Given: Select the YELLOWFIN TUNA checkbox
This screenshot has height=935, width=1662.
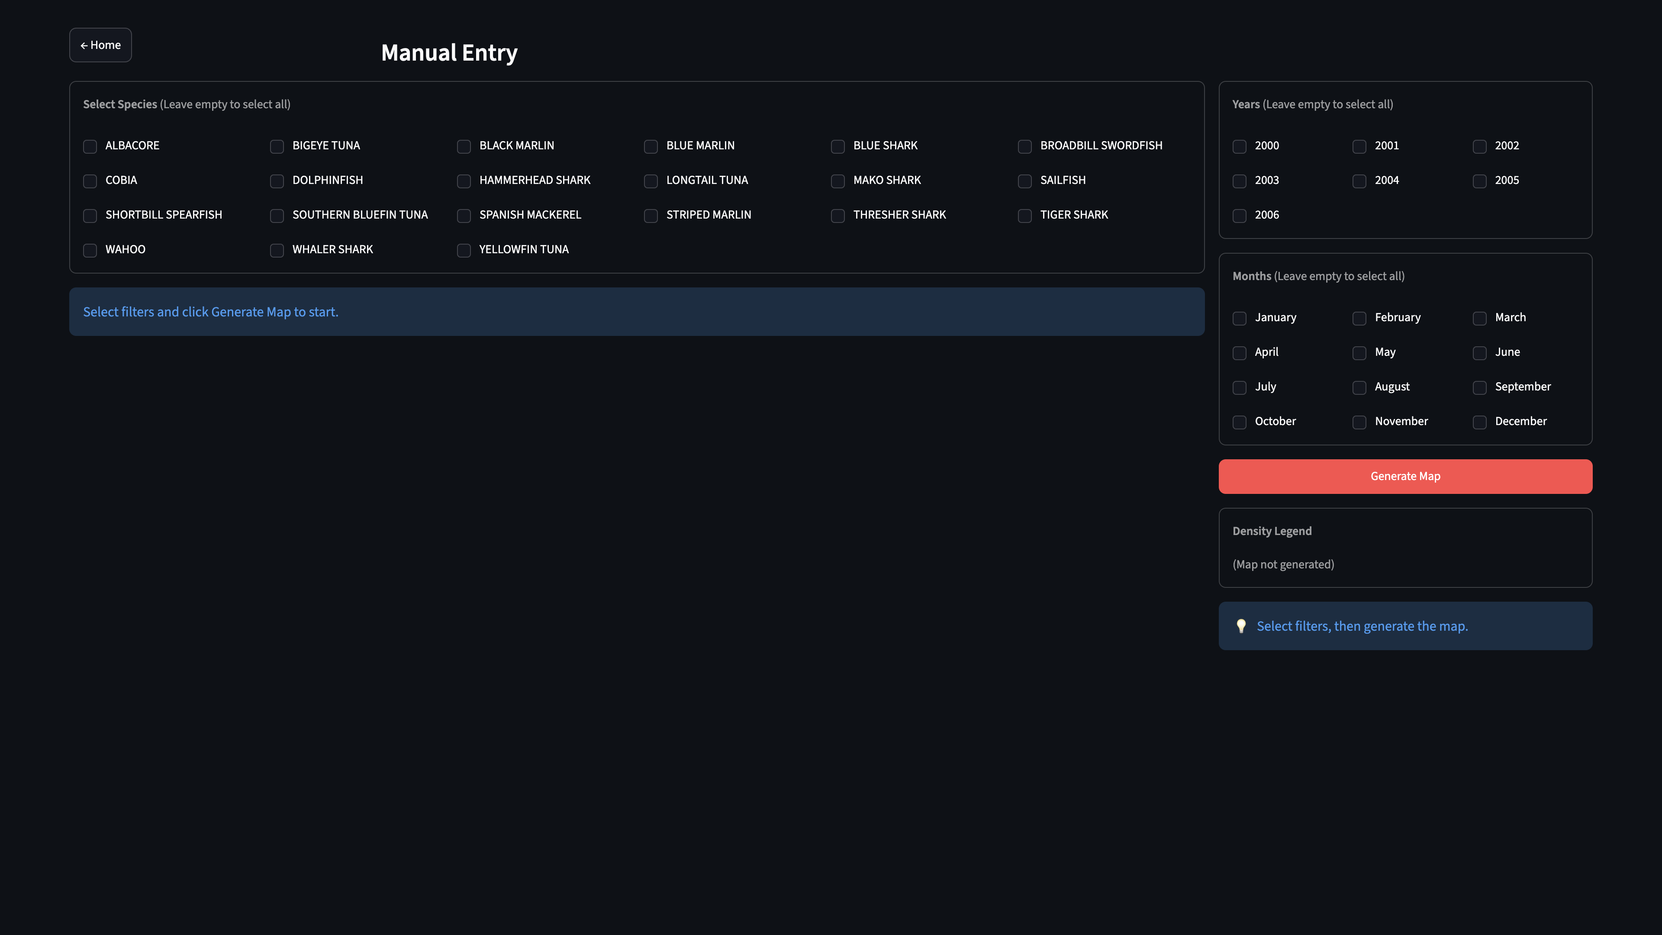Looking at the screenshot, I should [x=464, y=250].
